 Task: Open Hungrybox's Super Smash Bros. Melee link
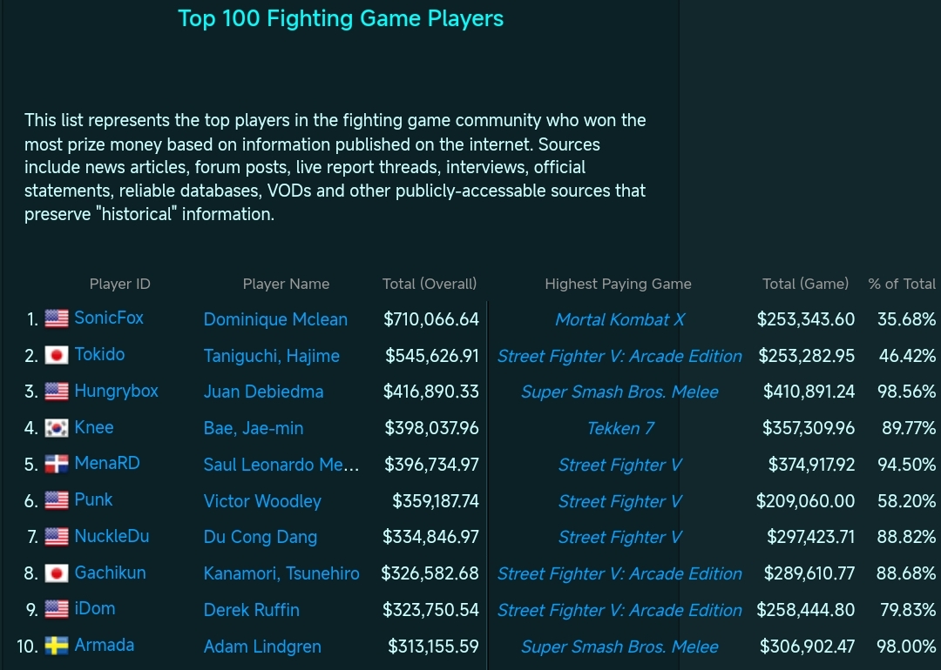[619, 392]
